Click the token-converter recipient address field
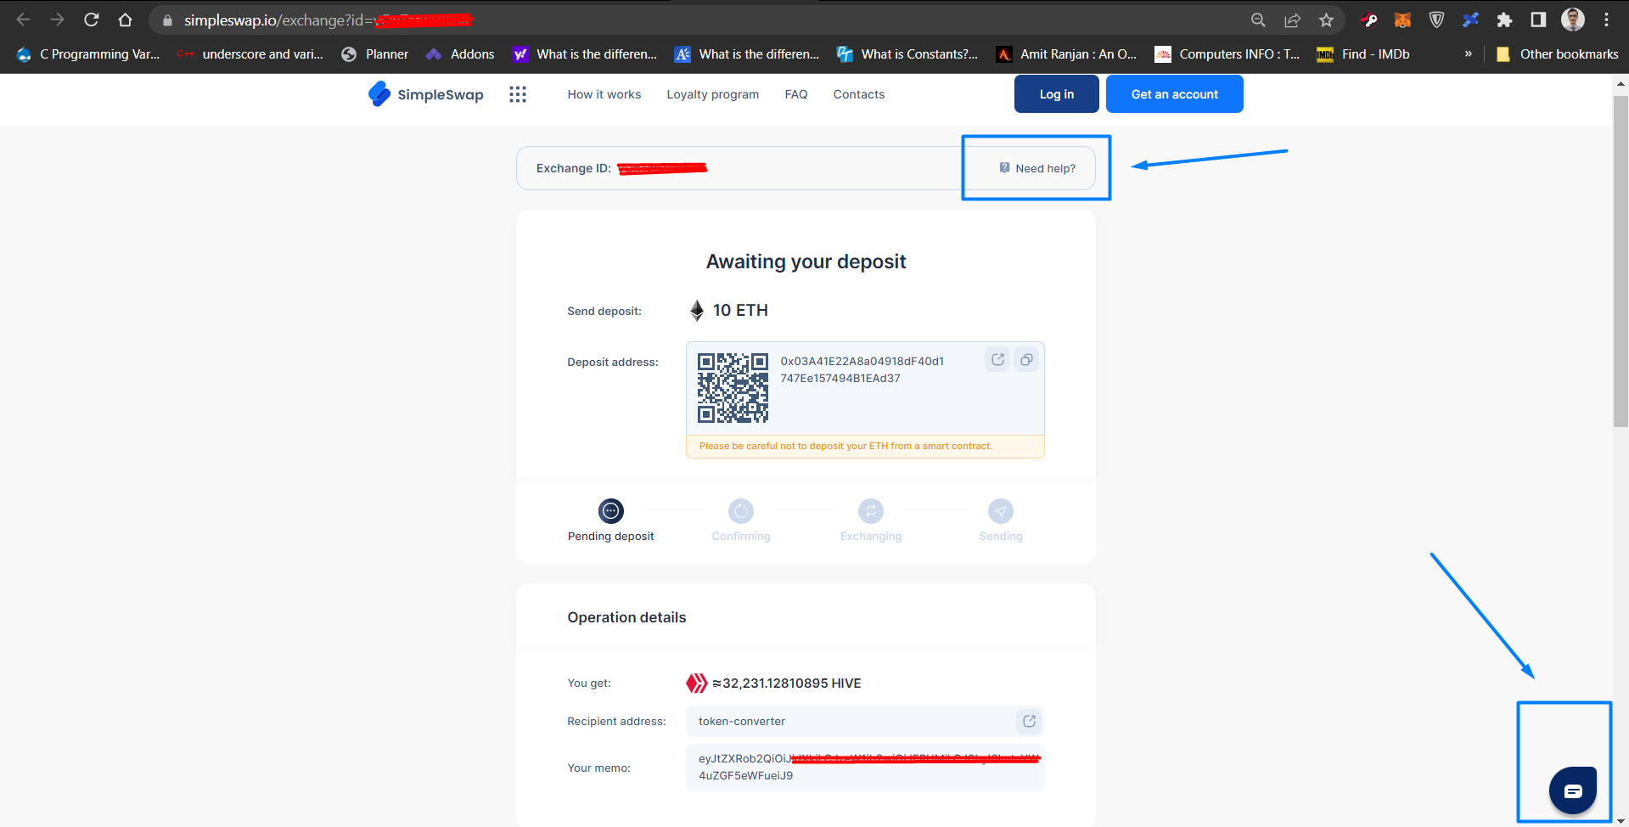Screen dimensions: 1629x827 coord(865,721)
